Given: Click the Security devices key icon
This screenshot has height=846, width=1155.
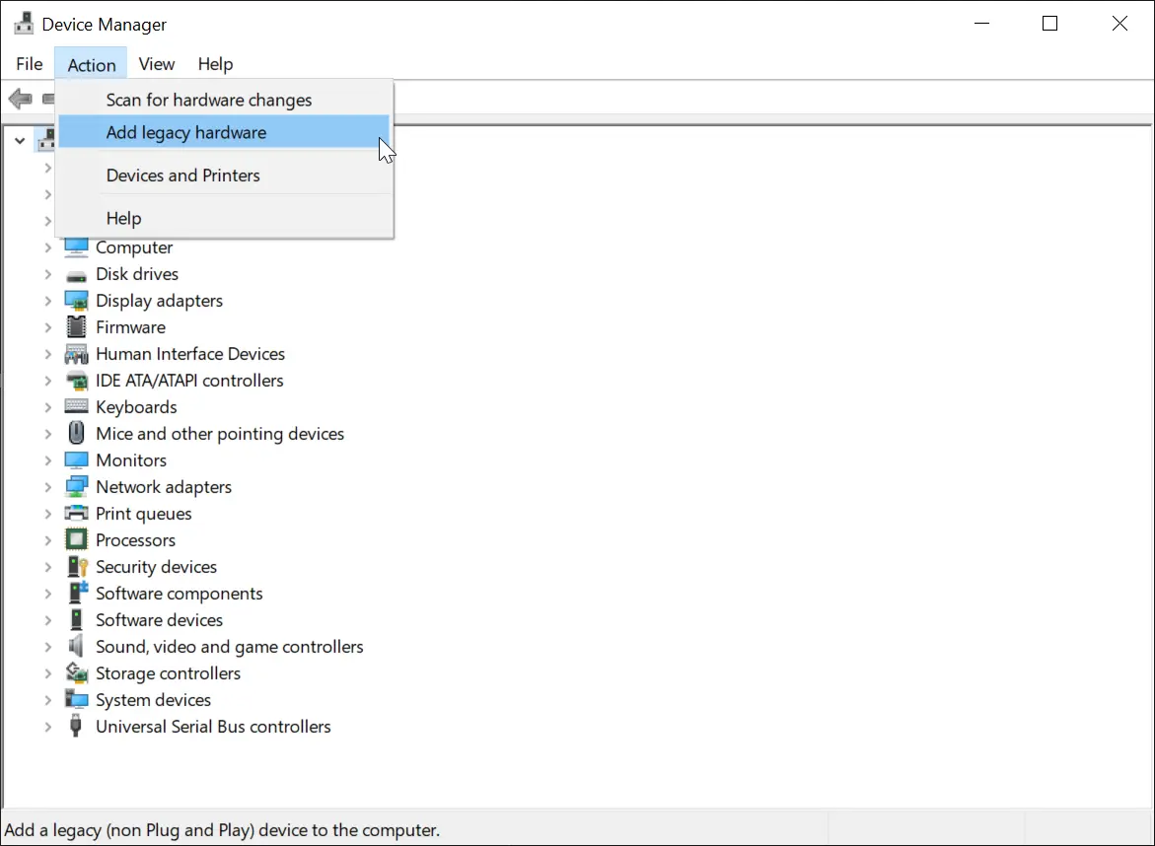Looking at the screenshot, I should point(77,566).
